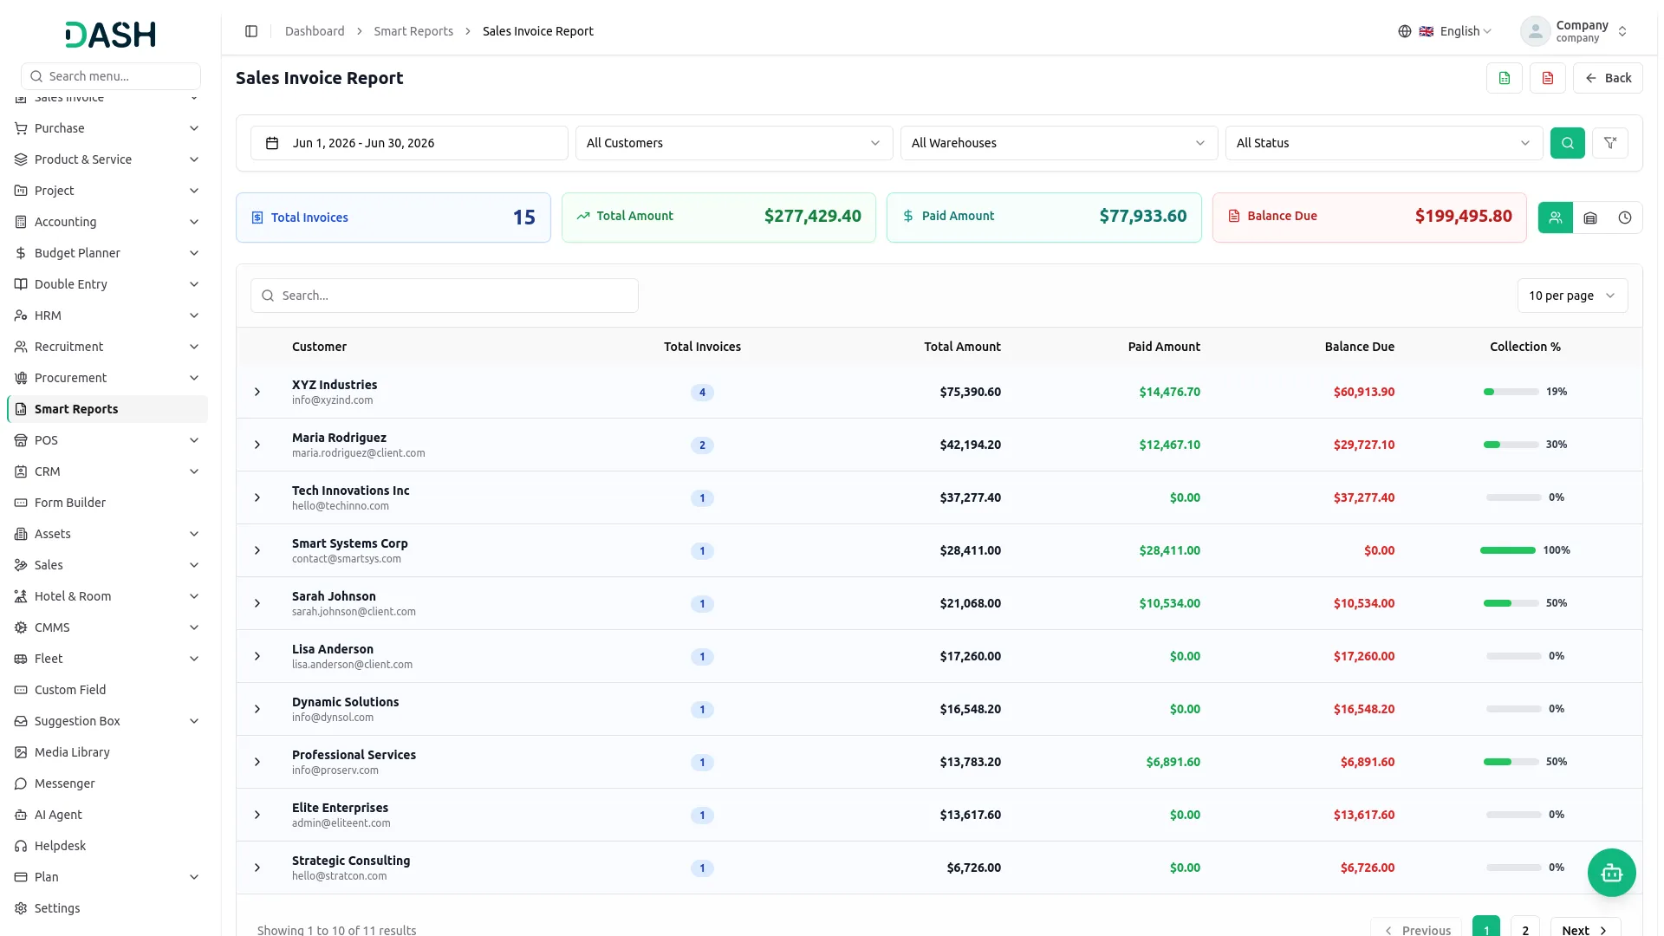Open the Form Builder menu item
The image size is (1664, 936).
tap(107, 503)
